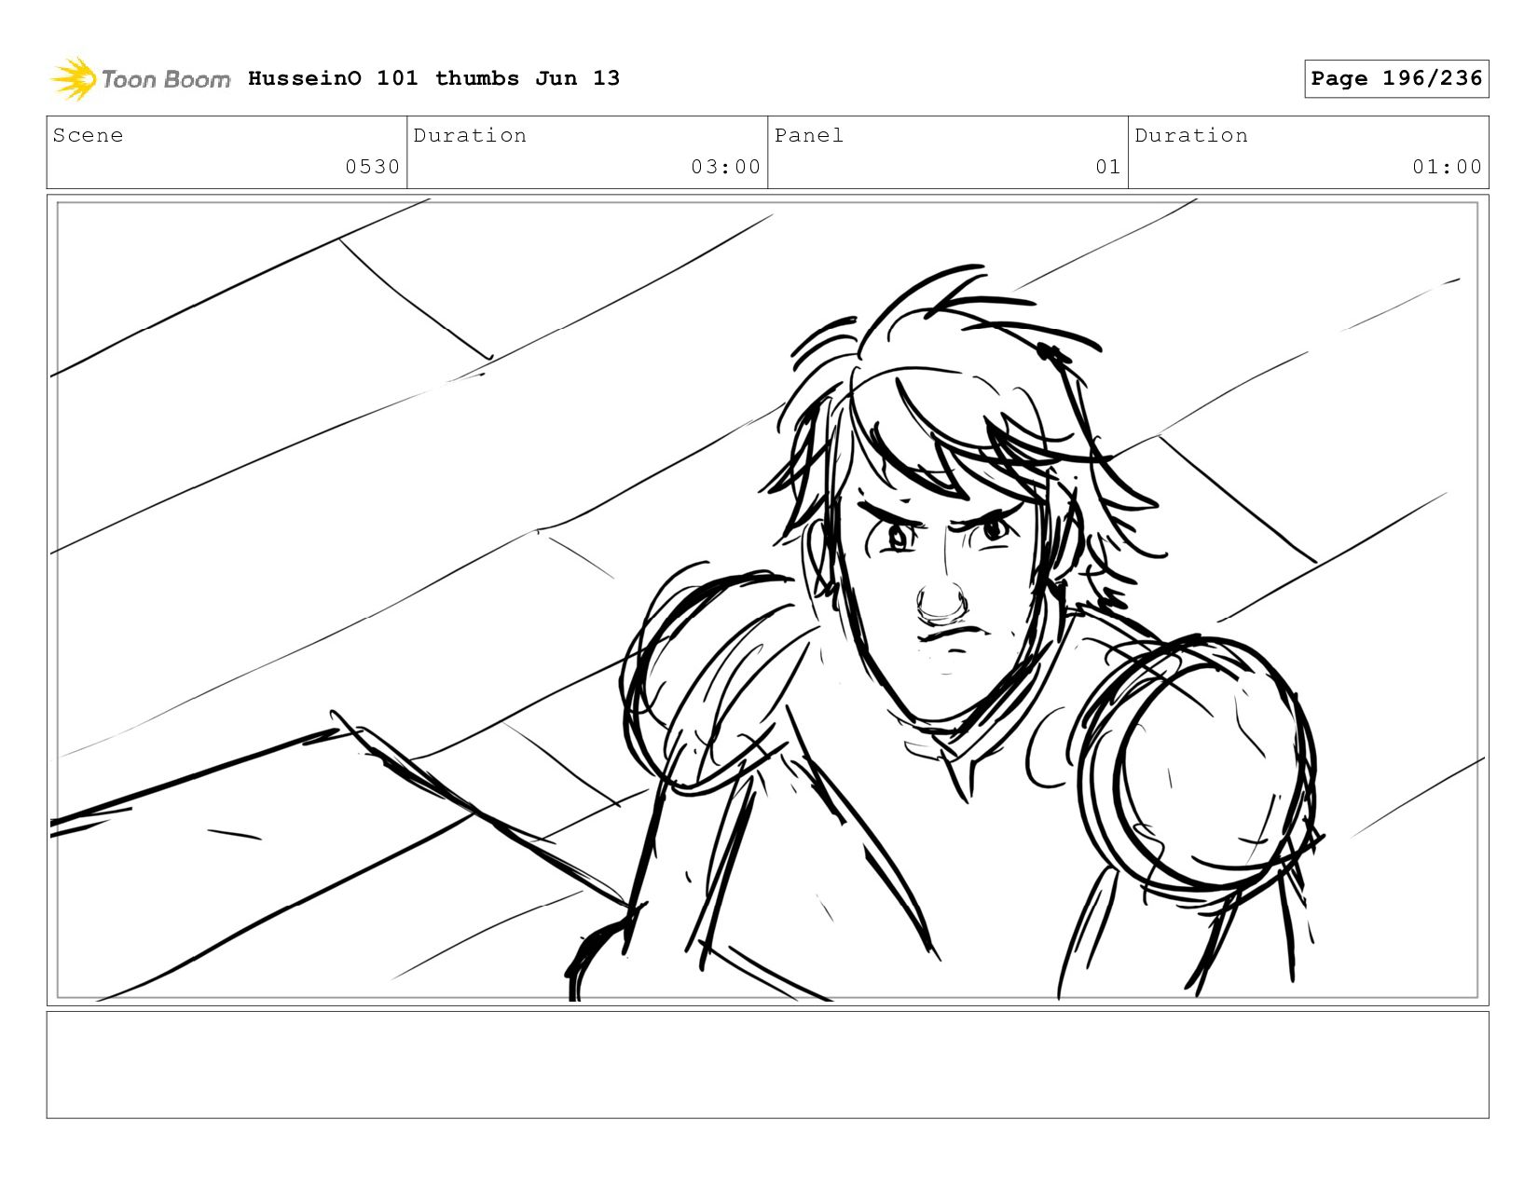Click the "Page 196/236" page indicator

pyautogui.click(x=1396, y=78)
